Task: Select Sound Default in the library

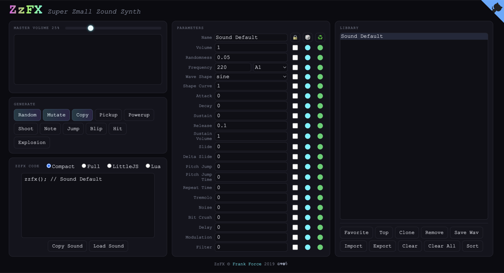Action: click(x=414, y=36)
